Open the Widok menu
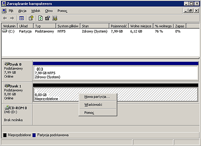 click(36, 11)
